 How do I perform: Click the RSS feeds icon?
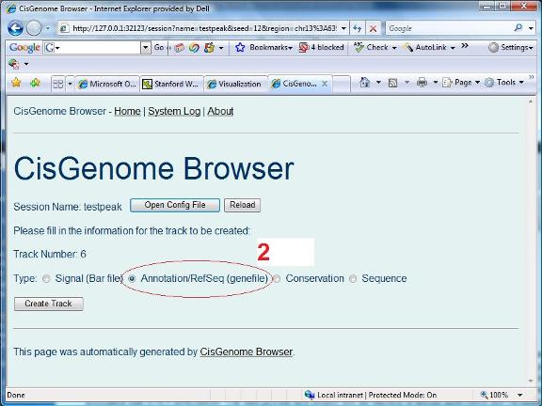[393, 83]
